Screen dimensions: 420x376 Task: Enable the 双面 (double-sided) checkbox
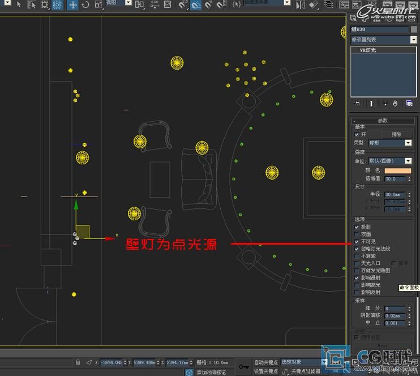(357, 234)
